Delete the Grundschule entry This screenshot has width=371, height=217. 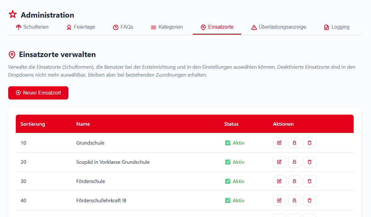point(310,143)
